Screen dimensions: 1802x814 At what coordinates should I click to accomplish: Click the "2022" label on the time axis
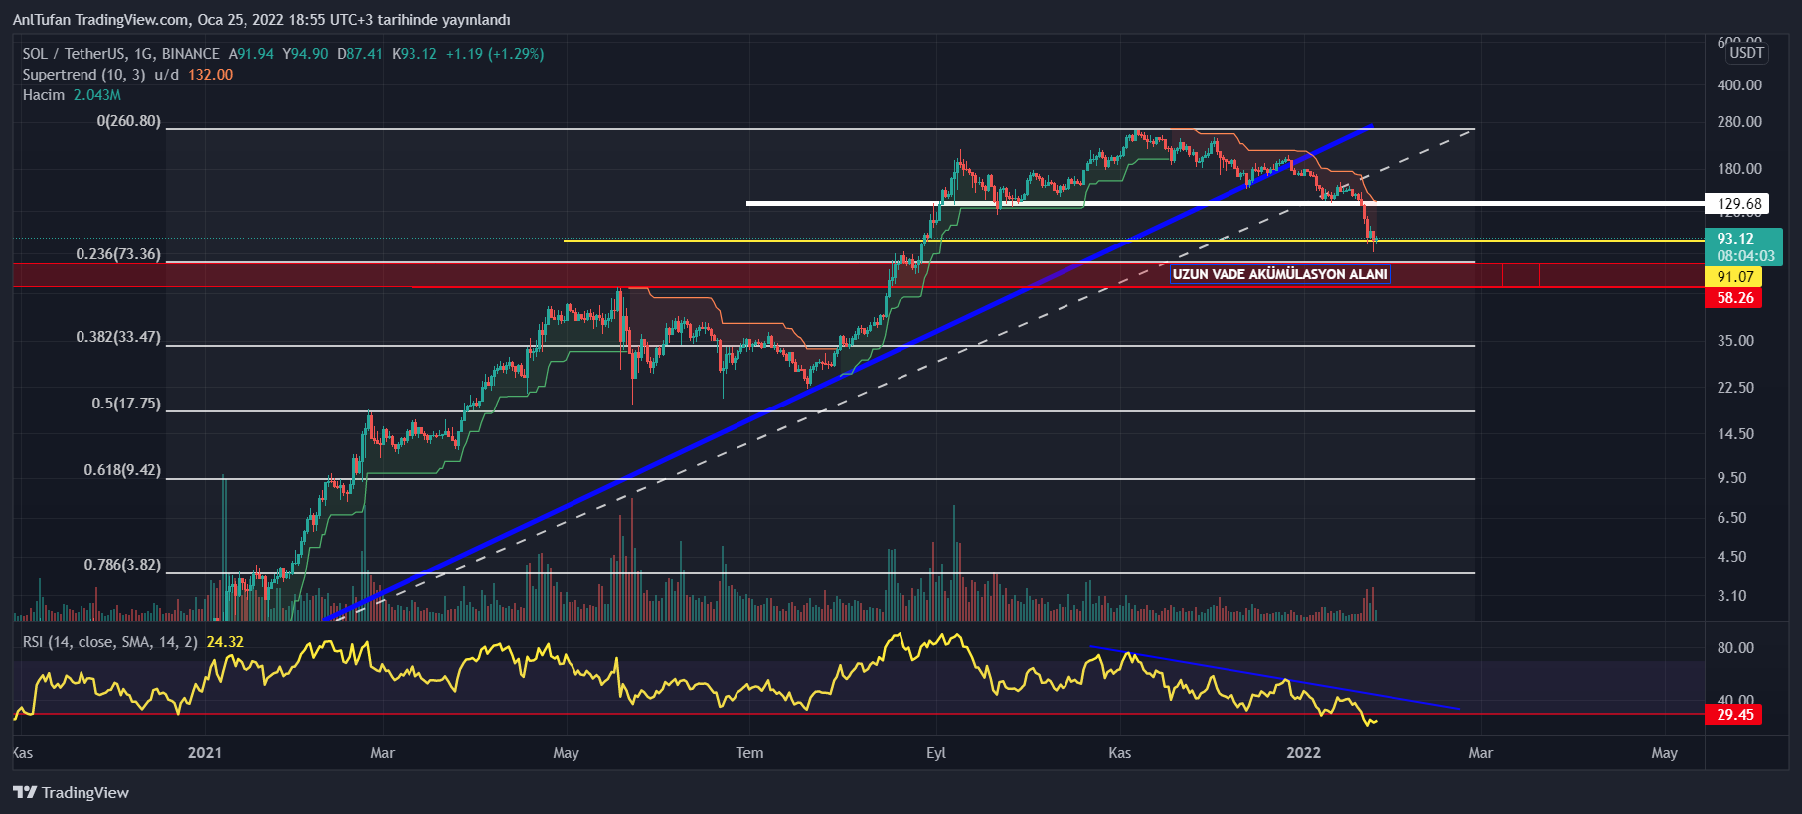tap(1303, 753)
